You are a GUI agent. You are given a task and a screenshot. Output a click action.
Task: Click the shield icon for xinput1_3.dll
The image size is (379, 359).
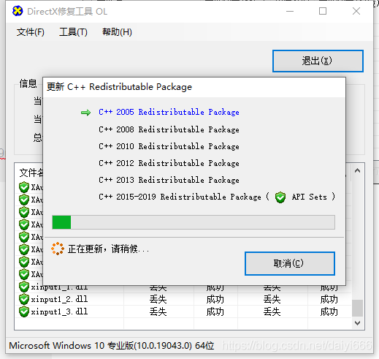[24, 311]
